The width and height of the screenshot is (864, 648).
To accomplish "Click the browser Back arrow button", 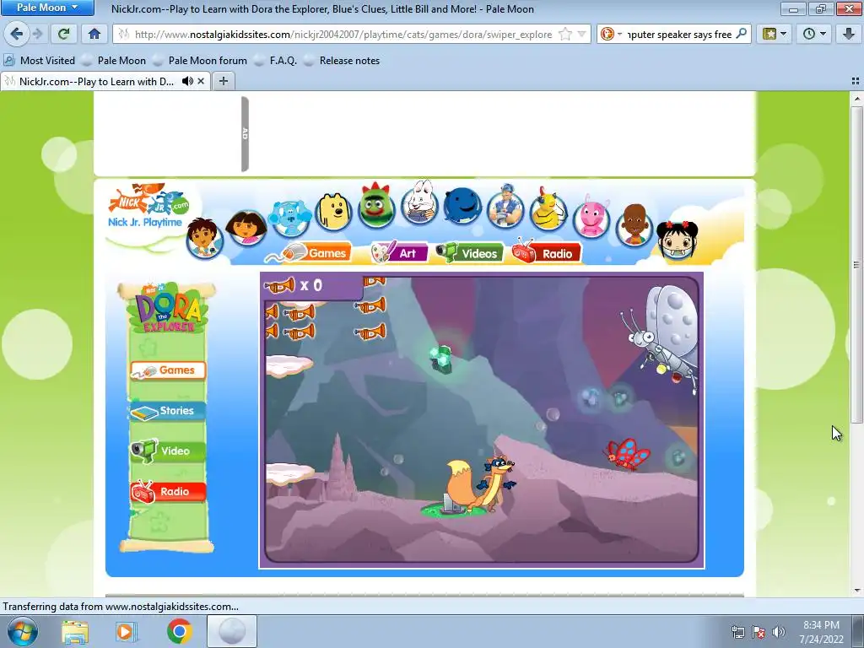I will click(x=17, y=34).
